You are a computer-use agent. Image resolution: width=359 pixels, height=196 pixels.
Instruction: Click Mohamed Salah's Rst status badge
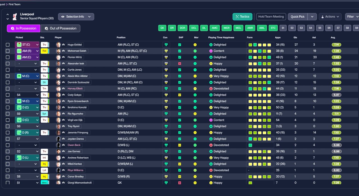[44, 51]
